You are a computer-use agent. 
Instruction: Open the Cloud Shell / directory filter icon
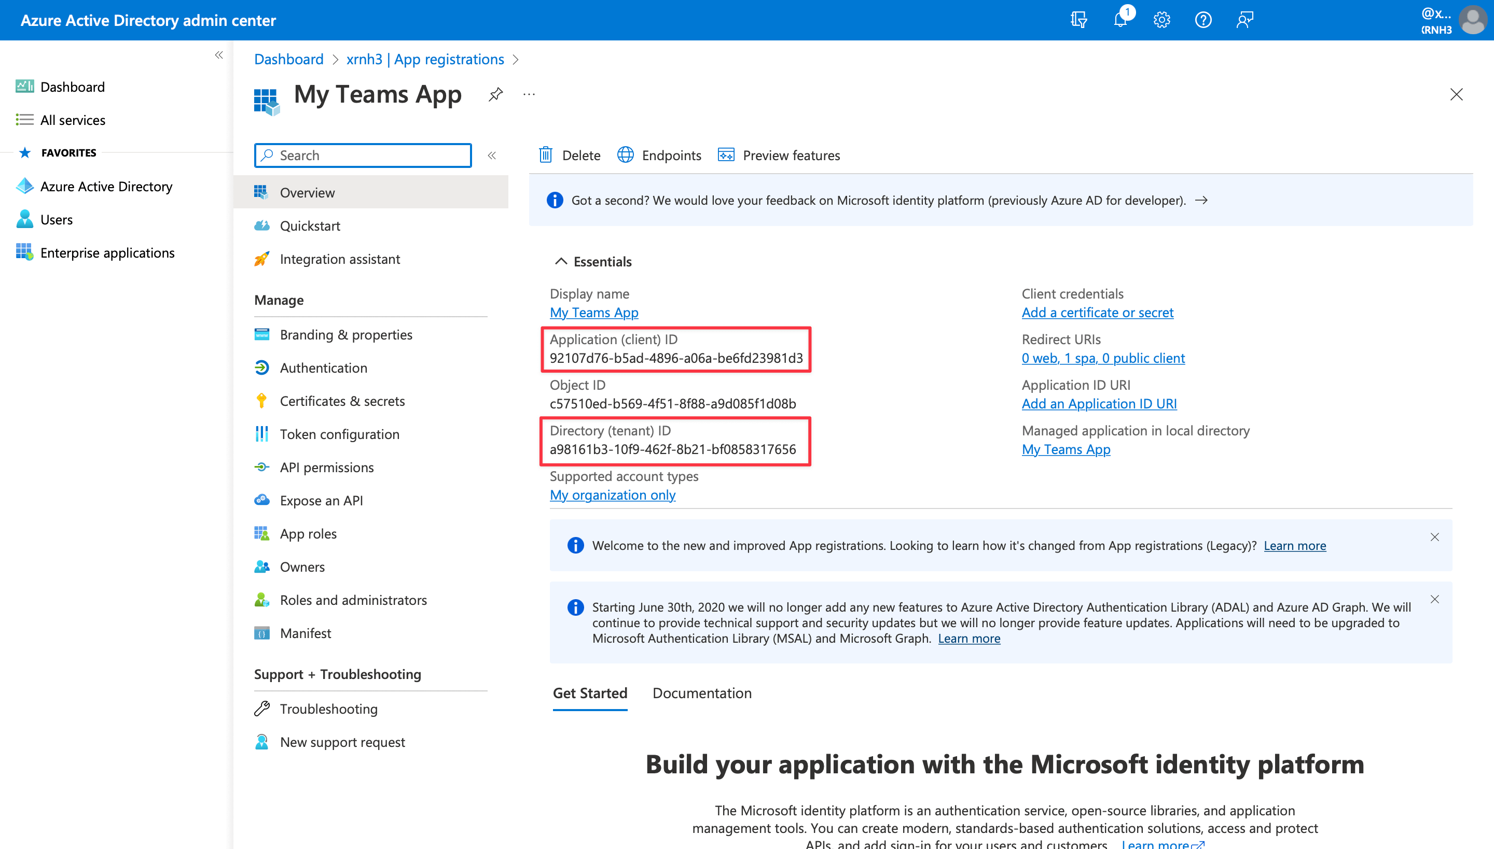1078,20
